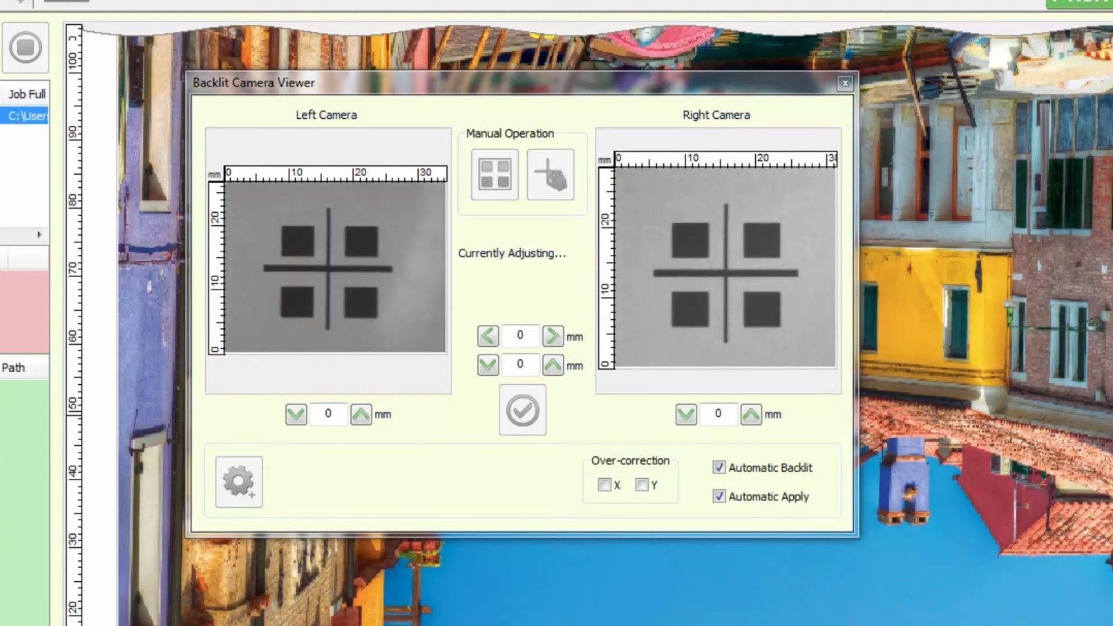
Task: Click the horizontal adjustment mm value field
Action: [x=520, y=336]
